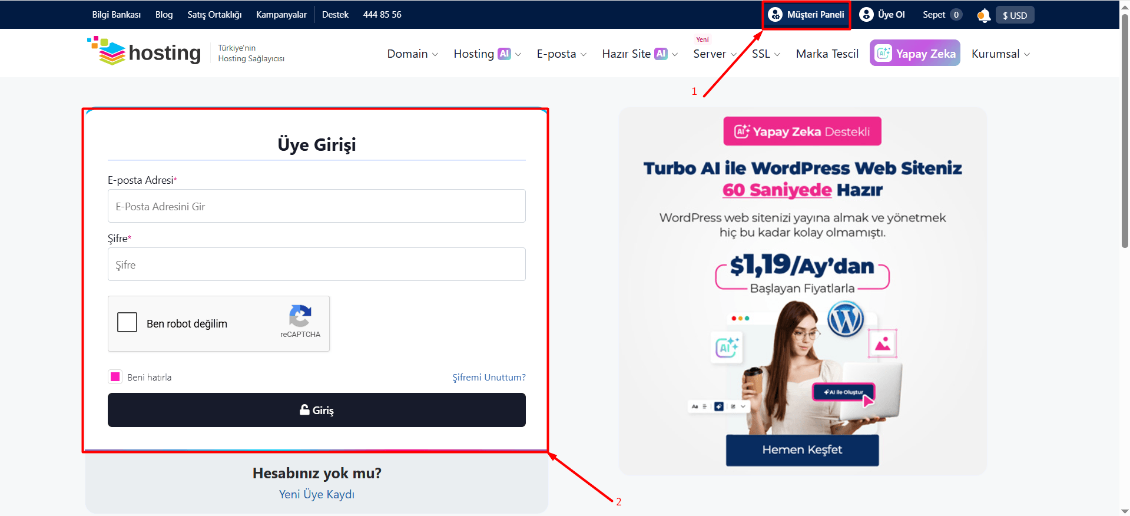Click the Yapay Zeka nav button

[915, 53]
